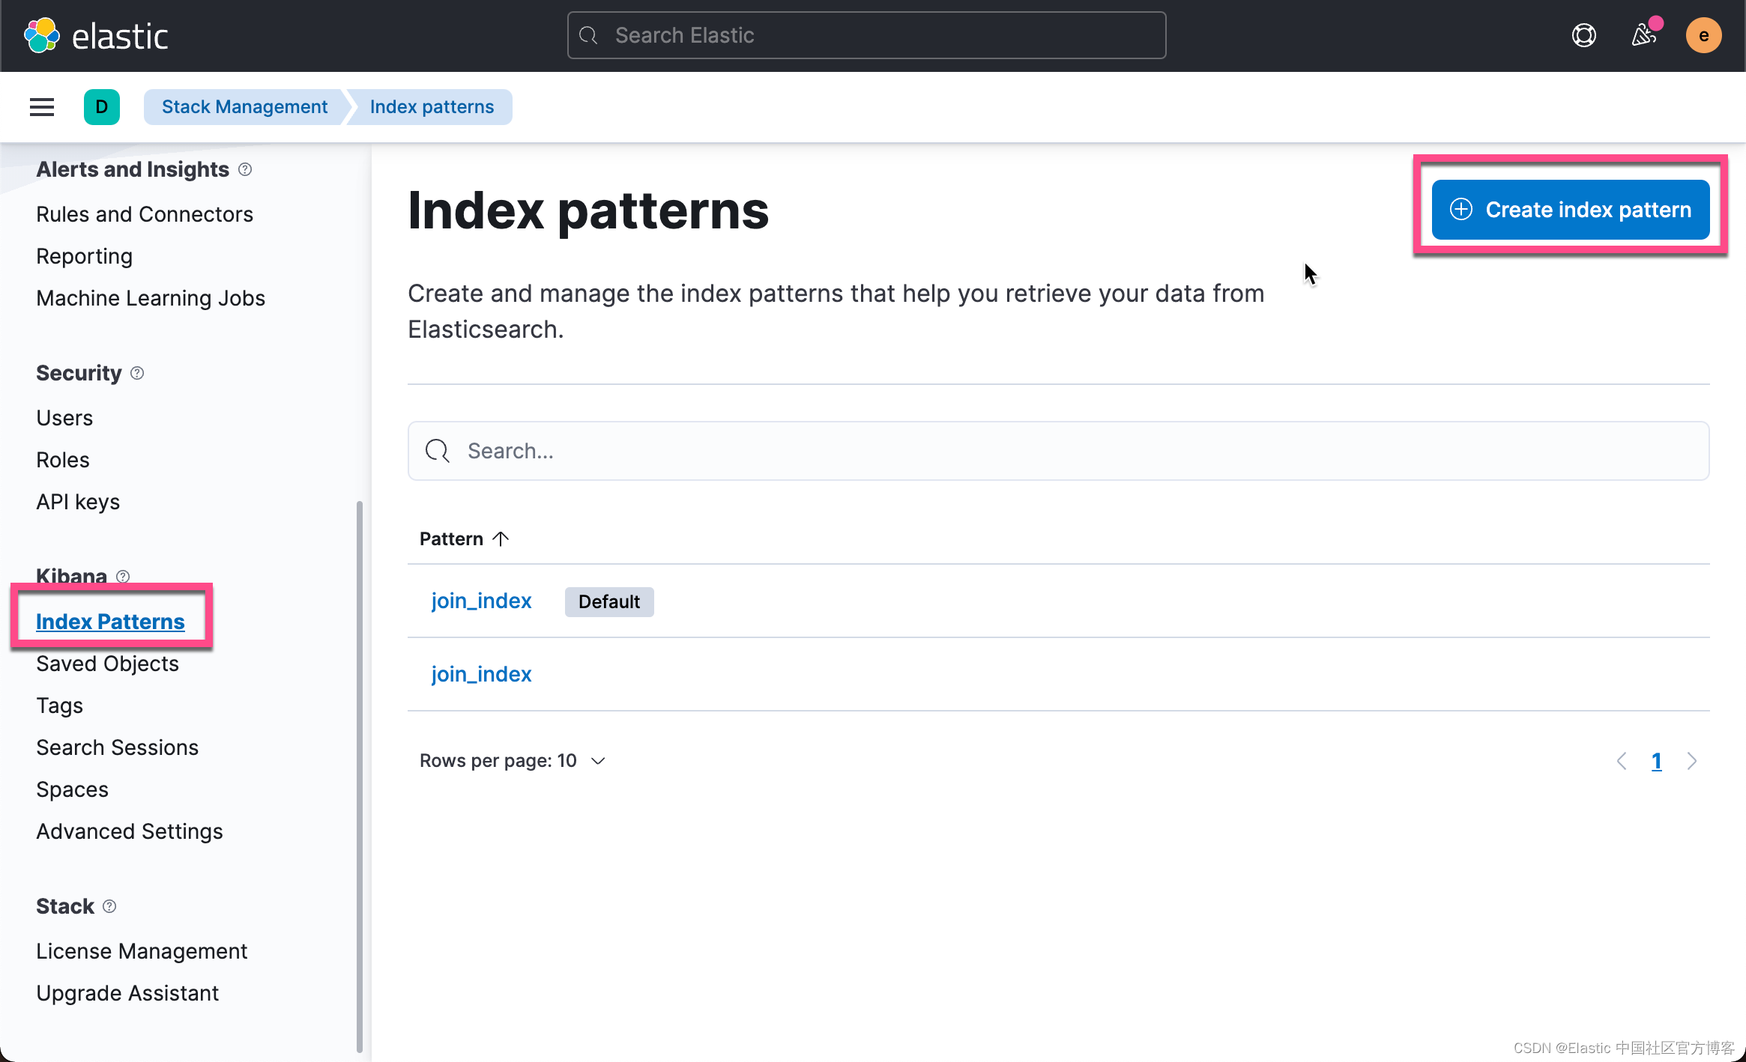The image size is (1746, 1062).
Task: Open Saved Objects in sidebar
Action: (107, 664)
